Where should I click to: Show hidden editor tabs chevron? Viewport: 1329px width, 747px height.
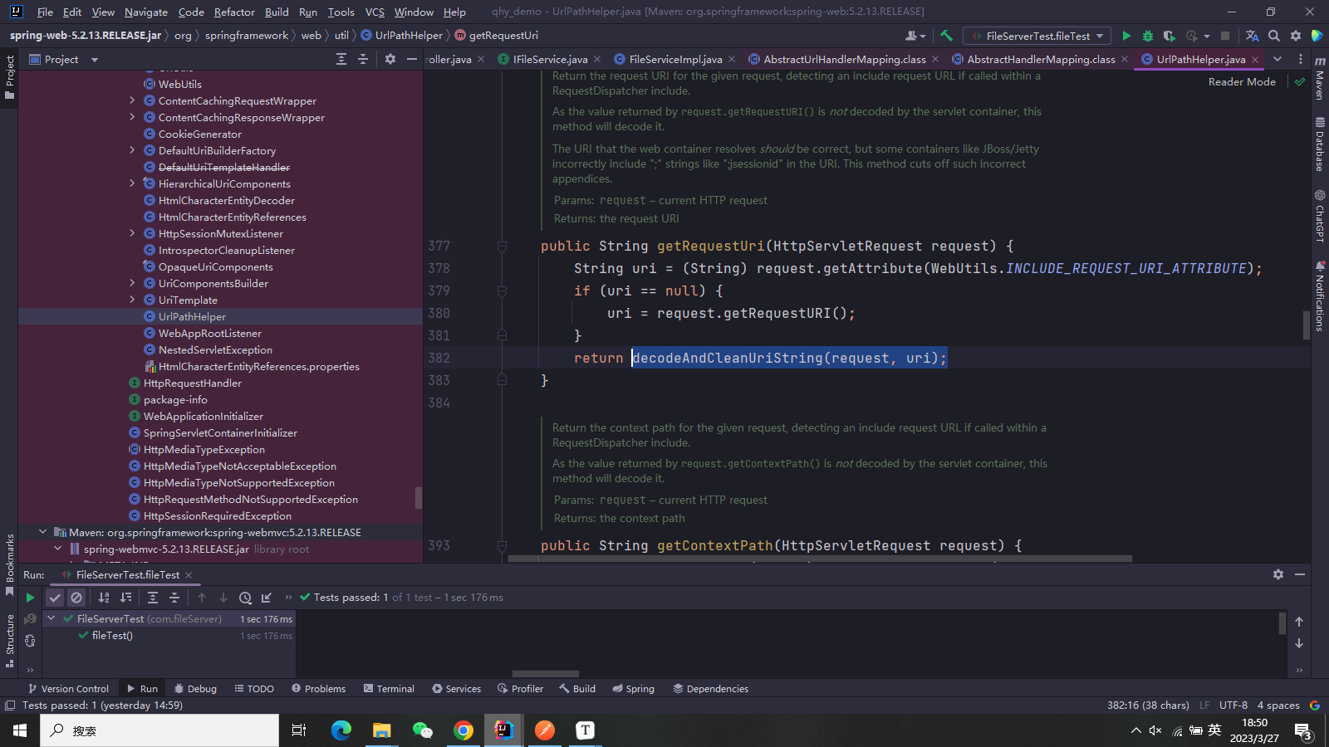(1278, 59)
